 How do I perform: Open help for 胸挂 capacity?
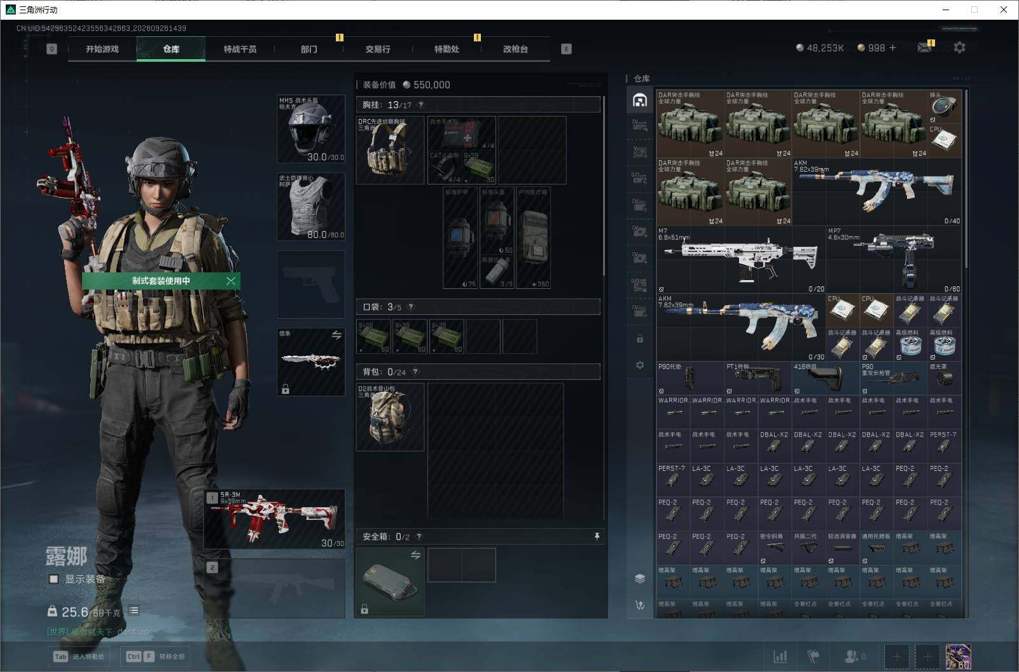click(x=420, y=105)
